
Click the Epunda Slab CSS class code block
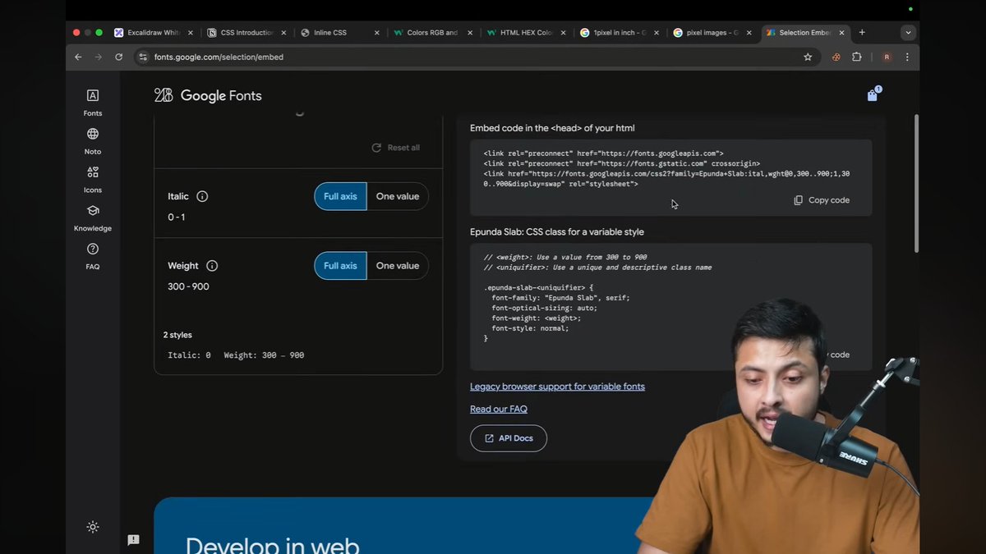671,307
